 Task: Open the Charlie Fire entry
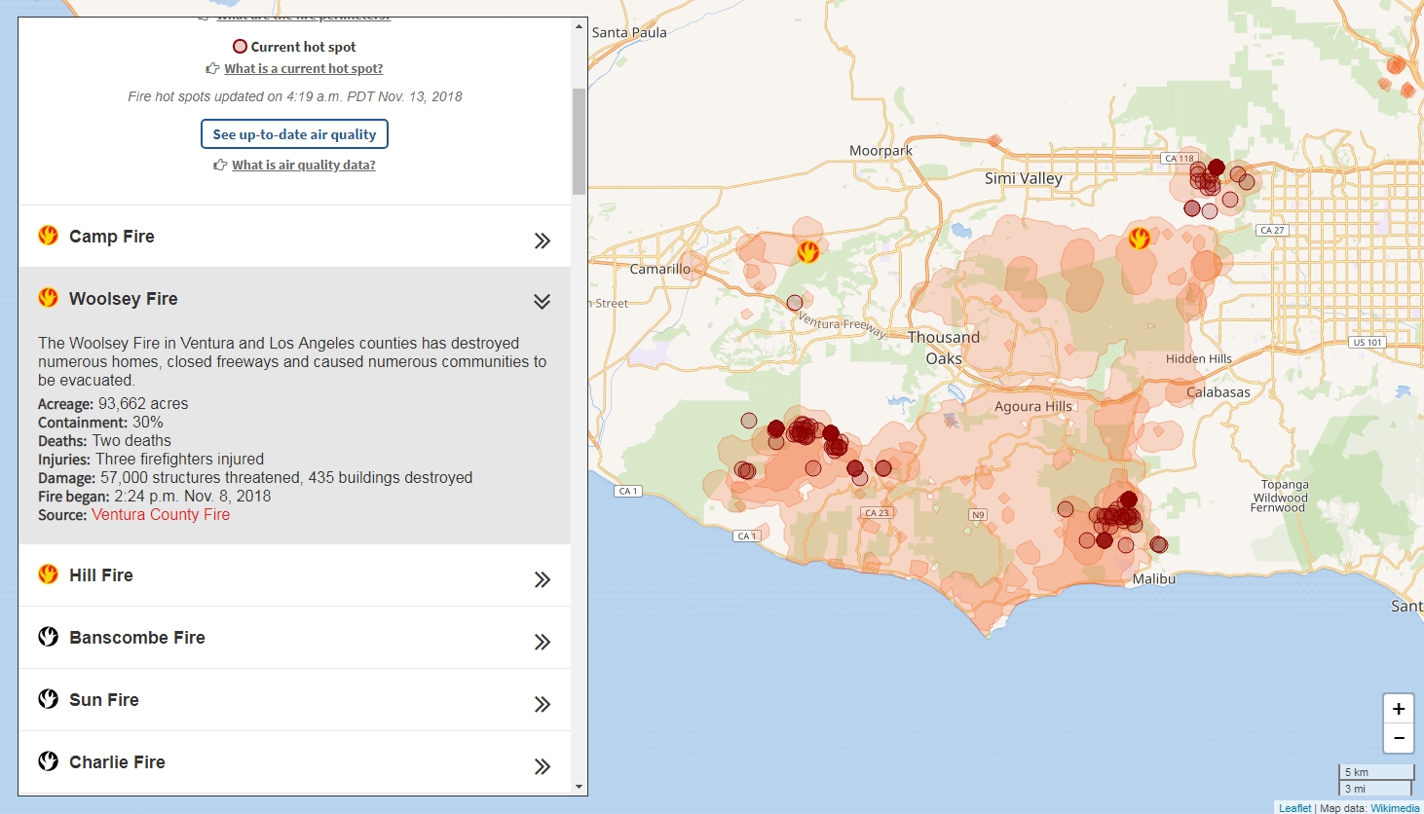[543, 765]
